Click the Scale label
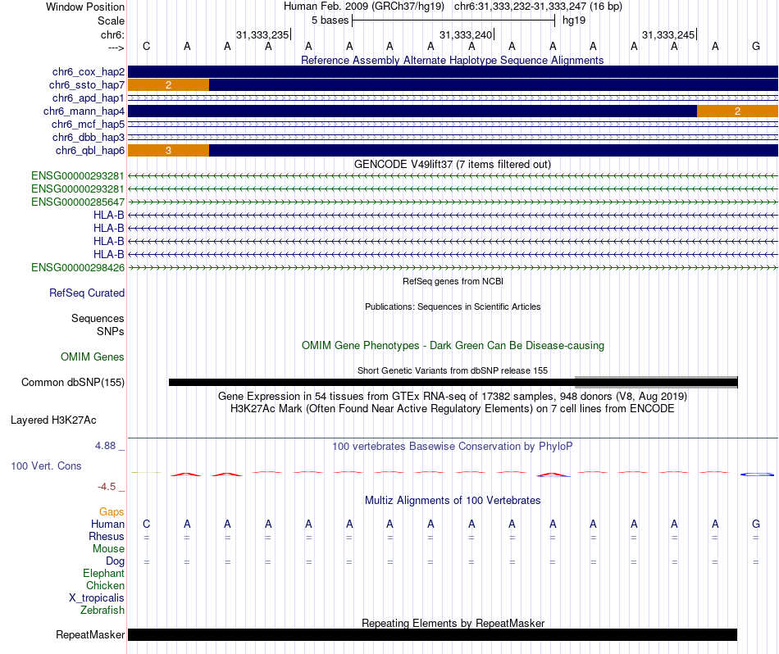Screen dimensions: 779x654 pos(111,20)
